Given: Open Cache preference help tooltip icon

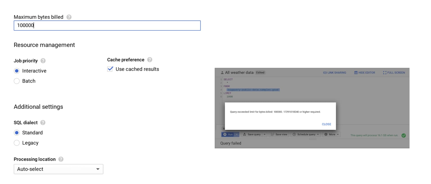Looking at the screenshot, I should click(150, 60).
